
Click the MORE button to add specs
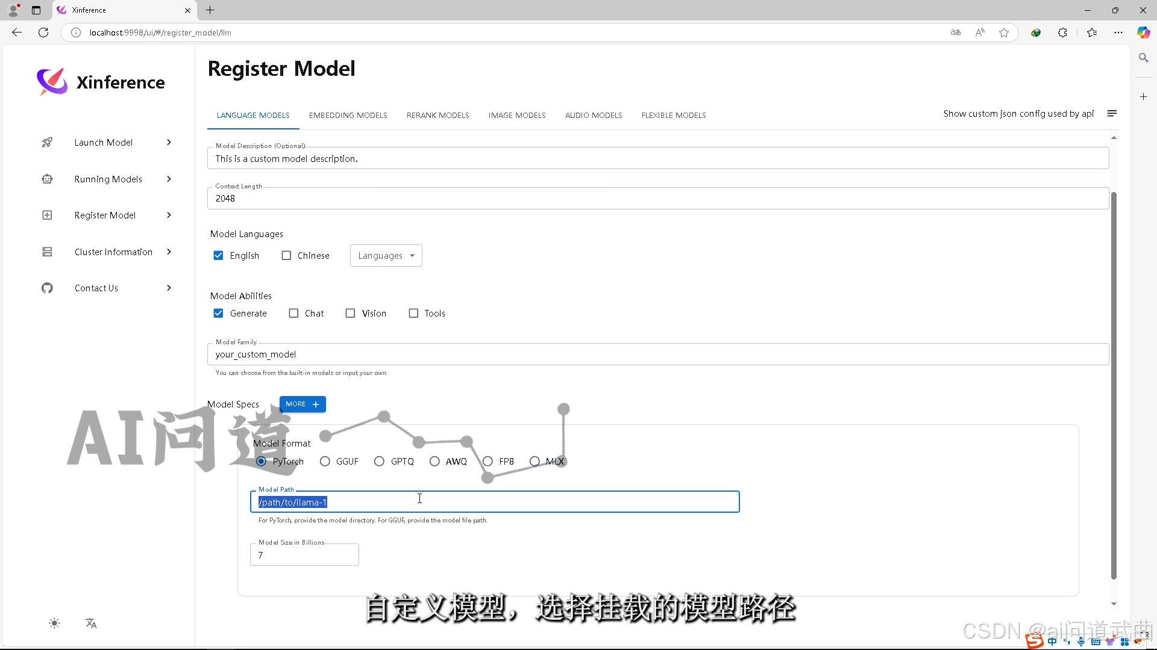pos(303,404)
